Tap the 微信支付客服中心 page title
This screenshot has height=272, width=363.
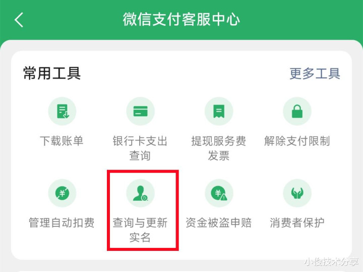[x=181, y=20]
